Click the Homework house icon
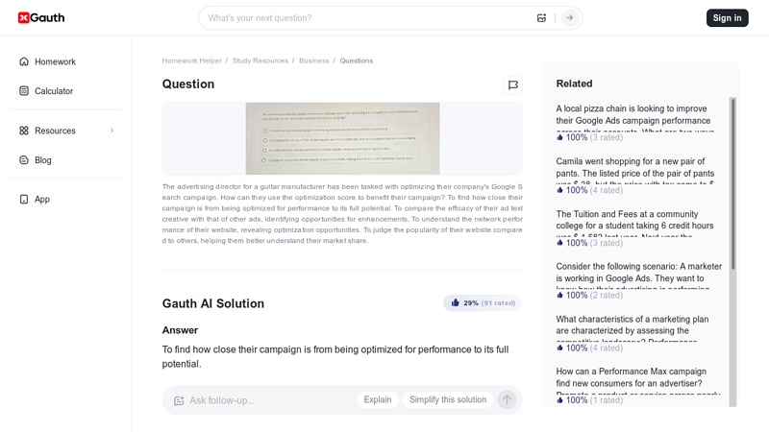 [23, 61]
